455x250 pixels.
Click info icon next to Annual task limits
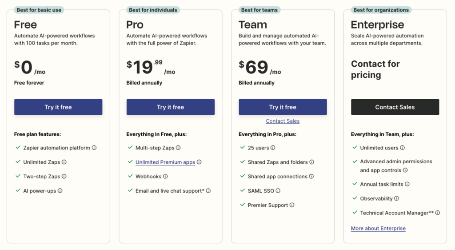pyautogui.click(x=407, y=184)
